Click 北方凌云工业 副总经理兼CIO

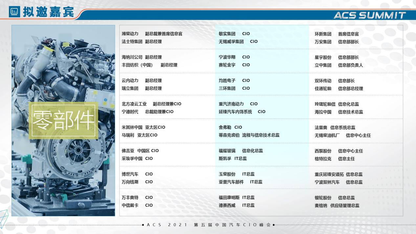(151, 104)
